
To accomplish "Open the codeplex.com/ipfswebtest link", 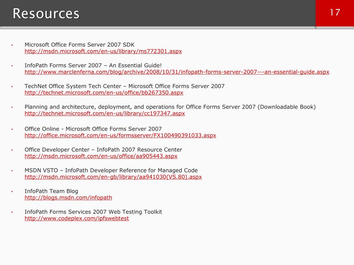I will (77, 218).
